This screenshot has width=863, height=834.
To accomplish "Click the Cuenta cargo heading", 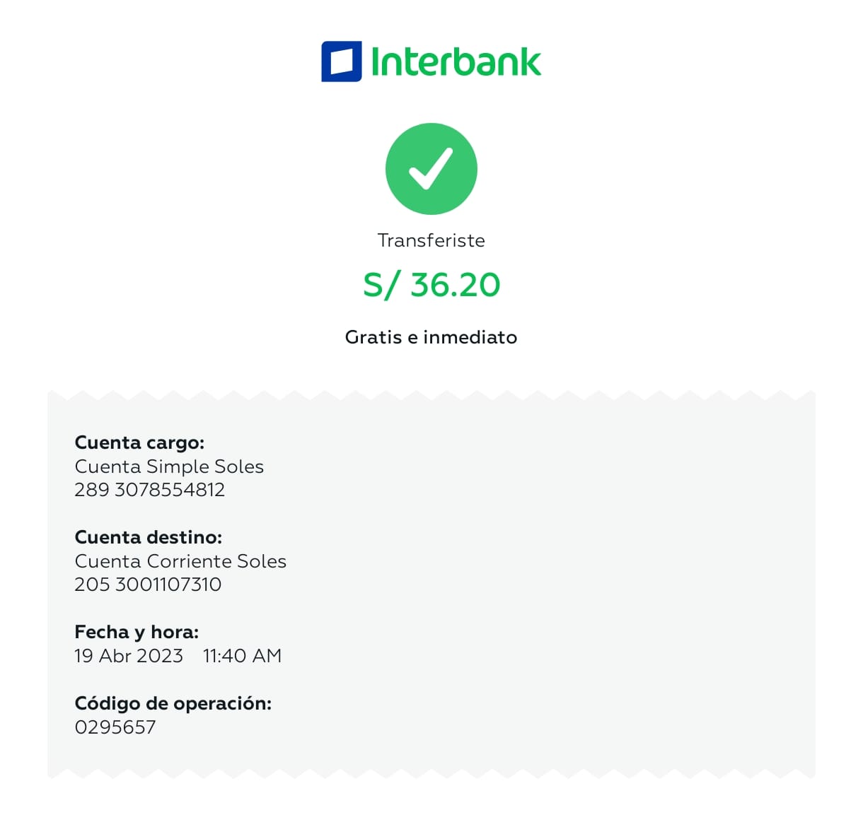I will point(139,442).
